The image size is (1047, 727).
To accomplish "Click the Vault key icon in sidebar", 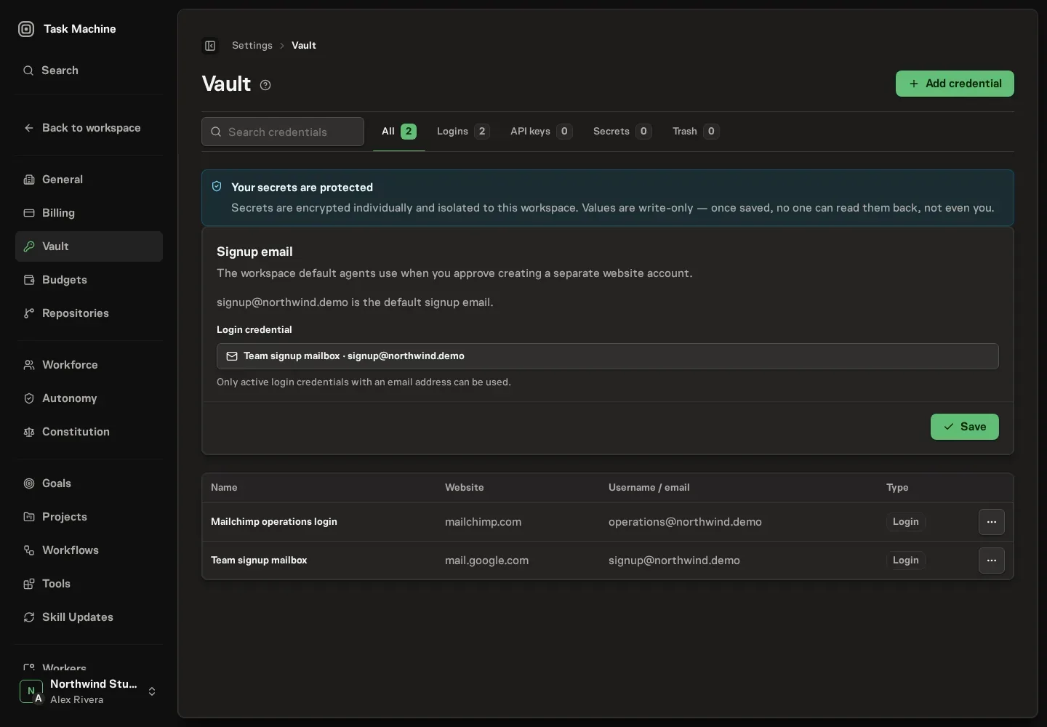I will tap(29, 246).
